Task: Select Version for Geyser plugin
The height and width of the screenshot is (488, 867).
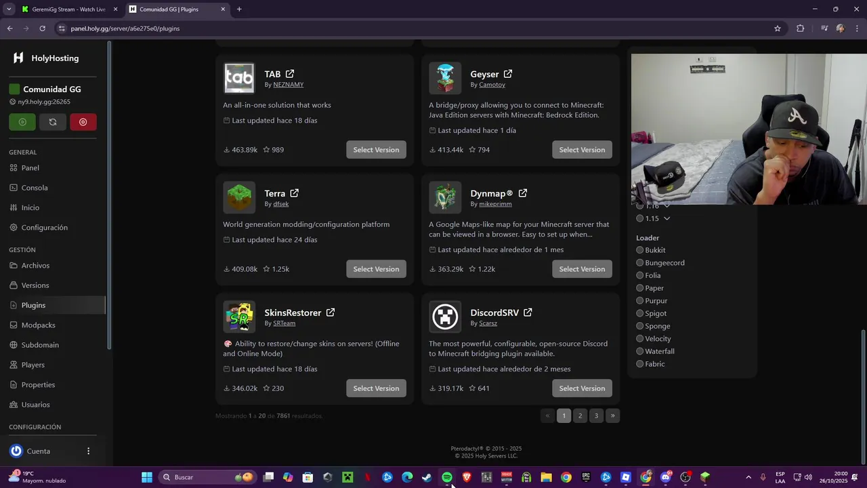Action: pos(582,150)
